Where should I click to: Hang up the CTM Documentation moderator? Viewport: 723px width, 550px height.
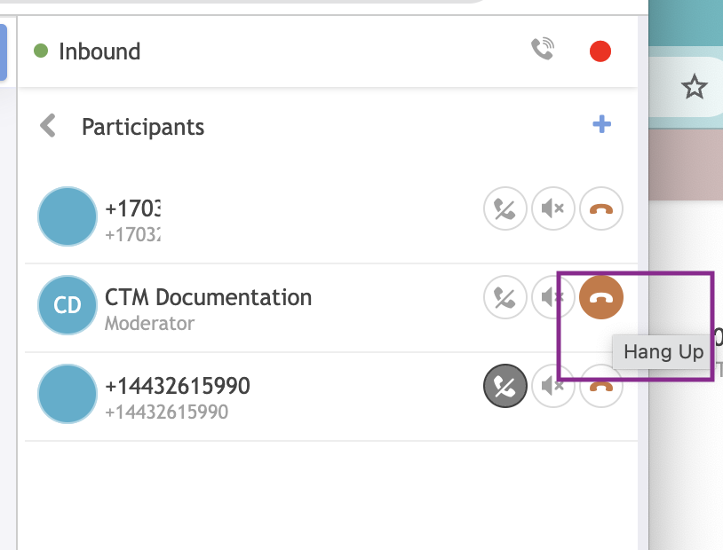tap(601, 298)
